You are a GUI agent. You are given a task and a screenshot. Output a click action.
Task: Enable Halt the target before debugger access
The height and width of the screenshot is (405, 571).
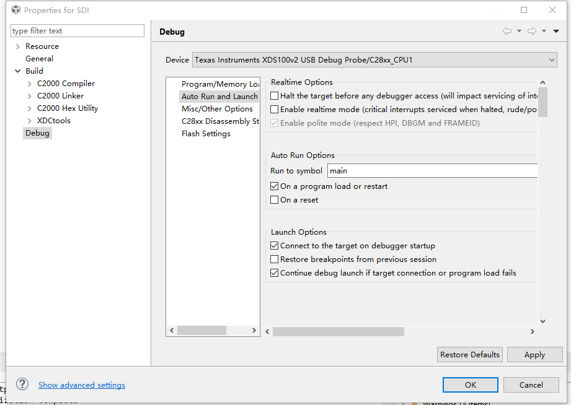[x=275, y=96]
